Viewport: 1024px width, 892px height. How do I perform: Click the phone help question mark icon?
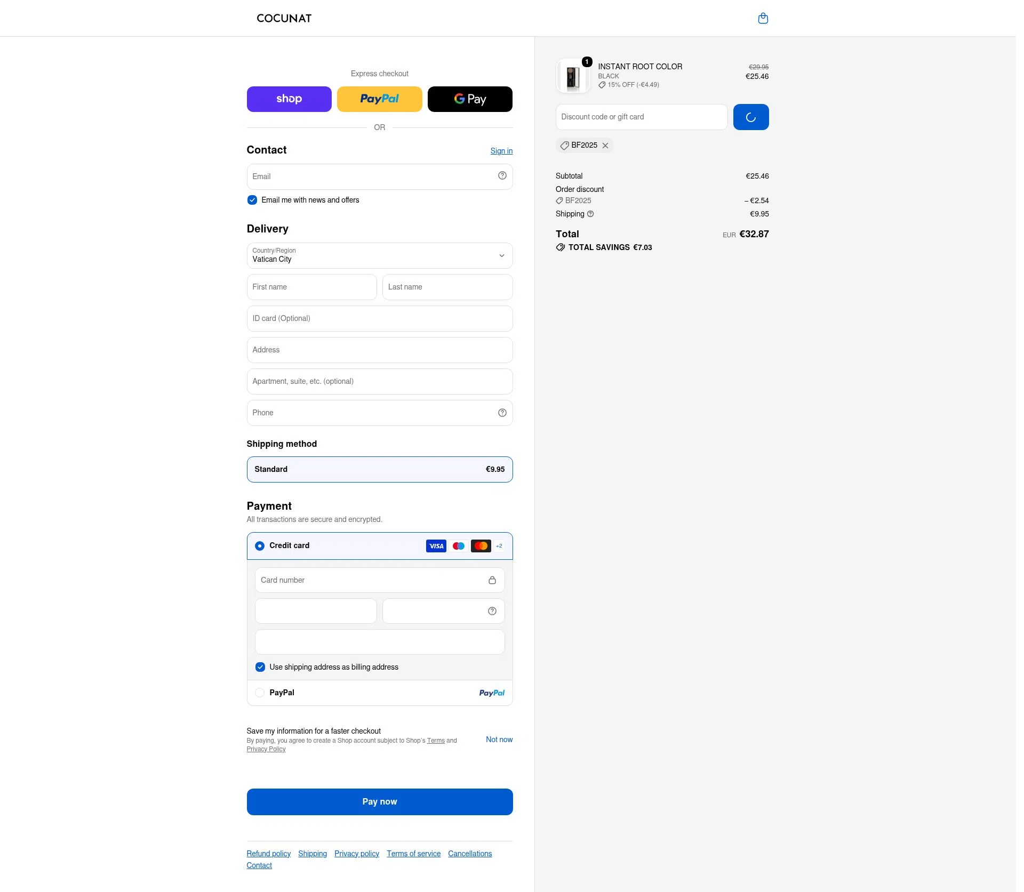[x=502, y=413]
